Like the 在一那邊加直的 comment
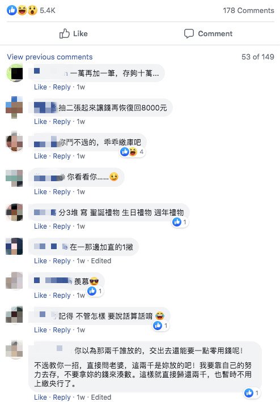Image resolution: width=280 pixels, height=402 pixels. point(41,261)
